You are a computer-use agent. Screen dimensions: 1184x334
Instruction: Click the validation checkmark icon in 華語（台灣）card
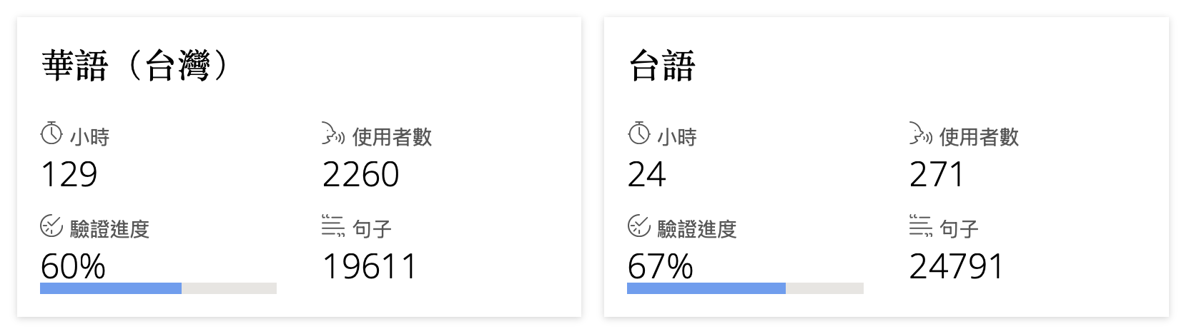tap(51, 226)
